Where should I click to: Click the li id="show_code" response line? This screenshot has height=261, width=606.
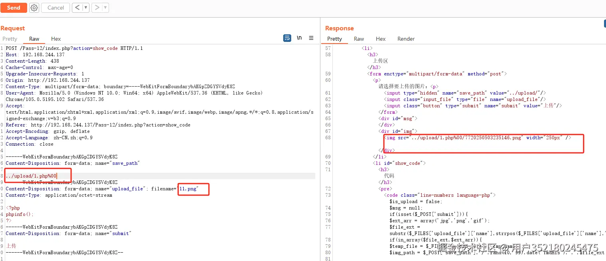tap(399, 163)
